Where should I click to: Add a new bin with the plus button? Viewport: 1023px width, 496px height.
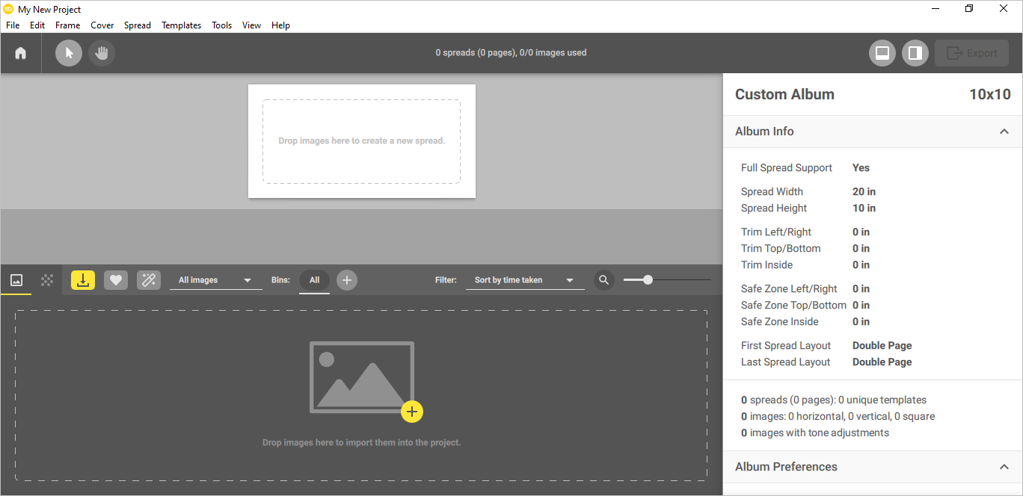pos(346,279)
